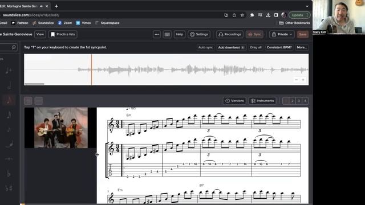The width and height of the screenshot is (365, 205).
Task: Click the share icon in address bar
Action: [234, 15]
